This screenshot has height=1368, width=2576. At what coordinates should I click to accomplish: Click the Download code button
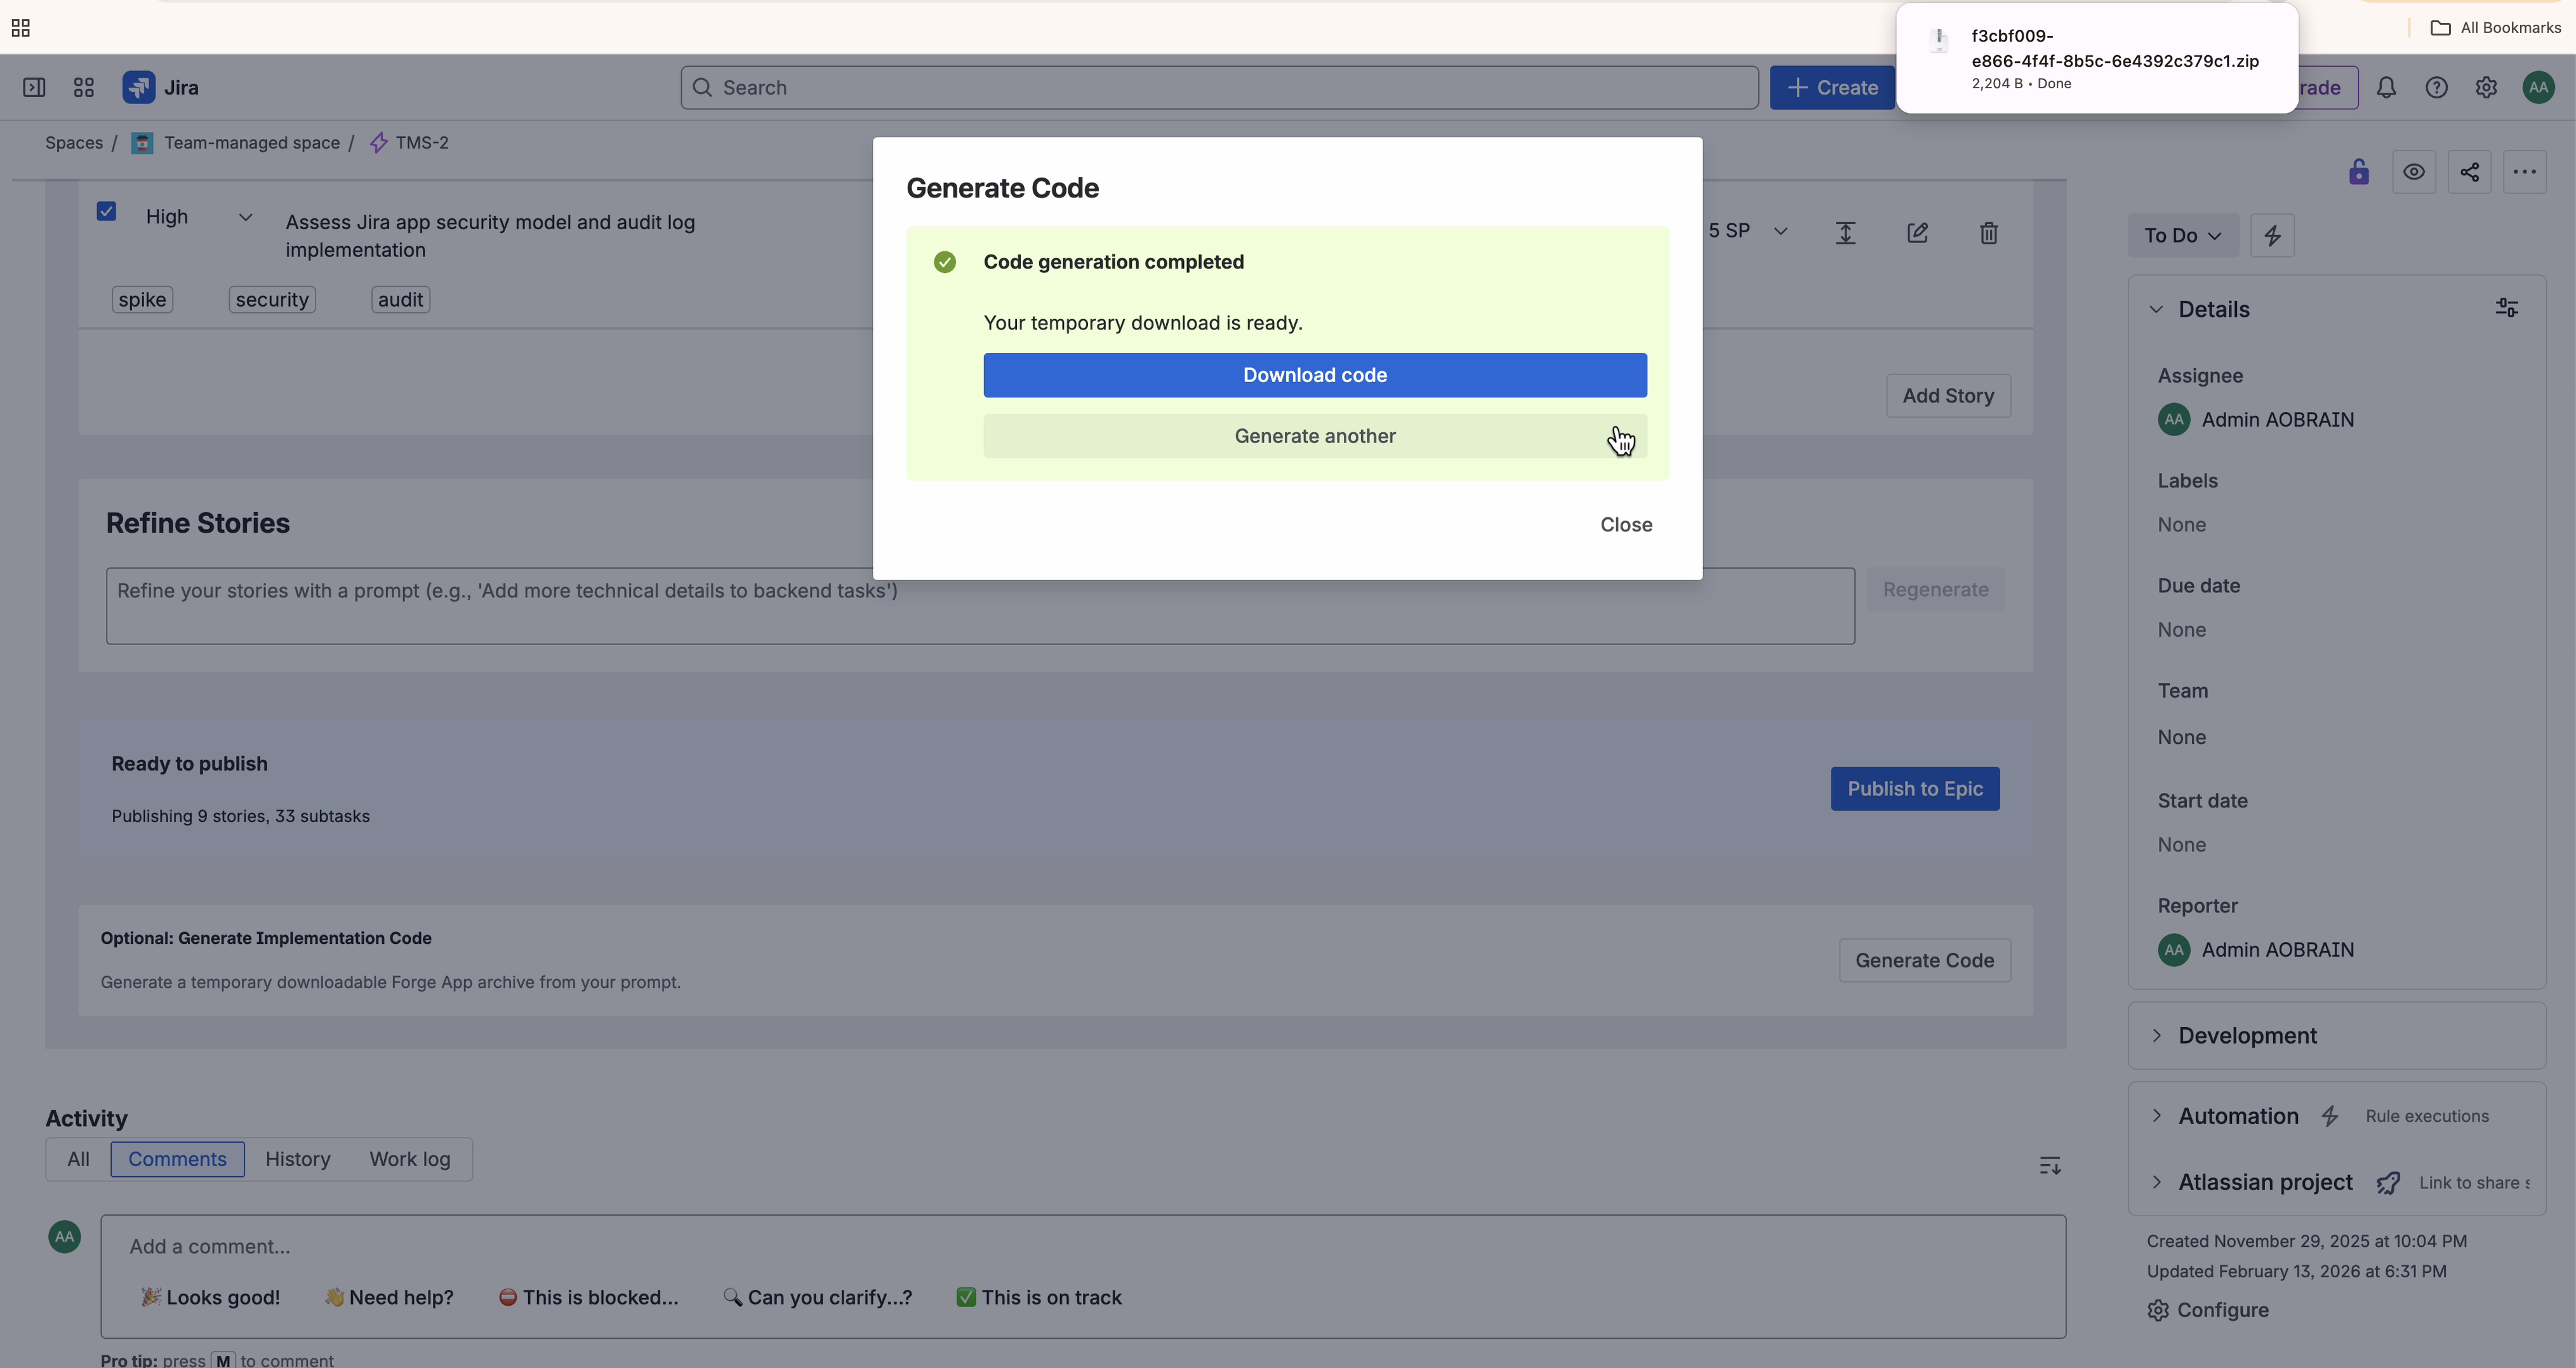tap(1314, 375)
